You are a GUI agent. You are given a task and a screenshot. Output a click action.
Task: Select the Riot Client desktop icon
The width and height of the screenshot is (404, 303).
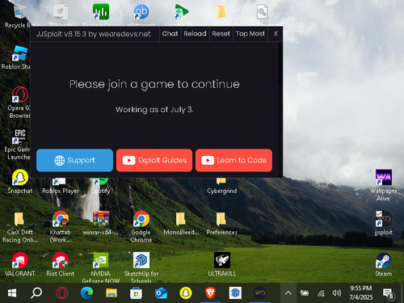click(61, 264)
